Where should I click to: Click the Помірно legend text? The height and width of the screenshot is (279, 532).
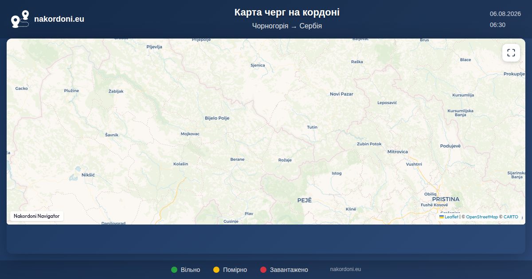point(235,270)
